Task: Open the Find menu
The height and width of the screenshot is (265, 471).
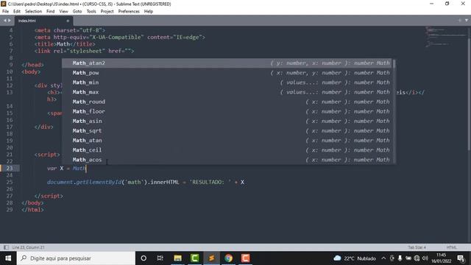Action: [51, 12]
